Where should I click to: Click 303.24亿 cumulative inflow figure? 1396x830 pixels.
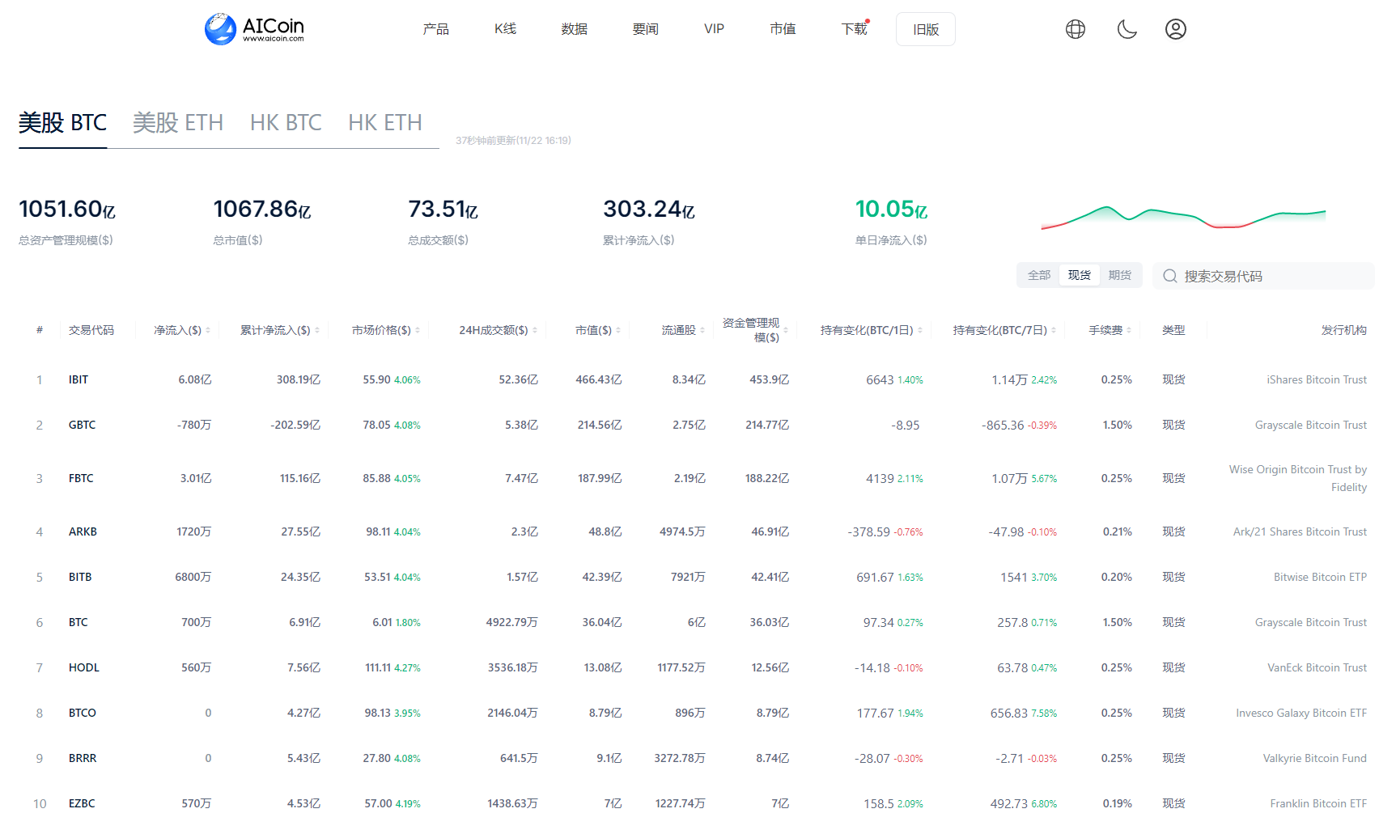[x=649, y=210]
